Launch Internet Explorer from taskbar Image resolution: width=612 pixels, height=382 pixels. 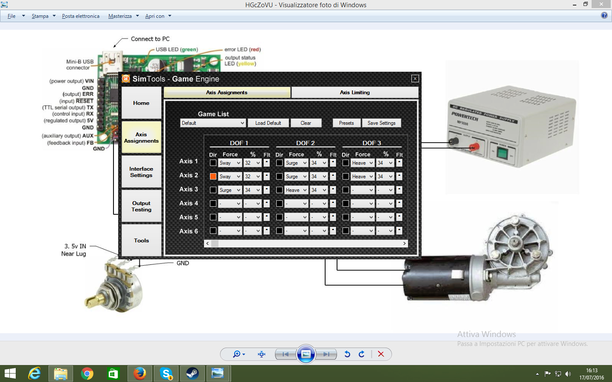pos(34,374)
